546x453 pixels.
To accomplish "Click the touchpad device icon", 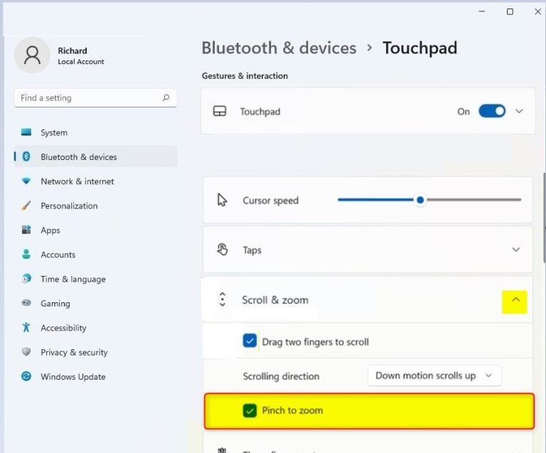I will pyautogui.click(x=220, y=111).
